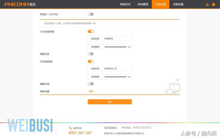This screenshot has width=220, height=138.
Task: Switch to the 网络状态 tab
Action: tap(125, 4)
